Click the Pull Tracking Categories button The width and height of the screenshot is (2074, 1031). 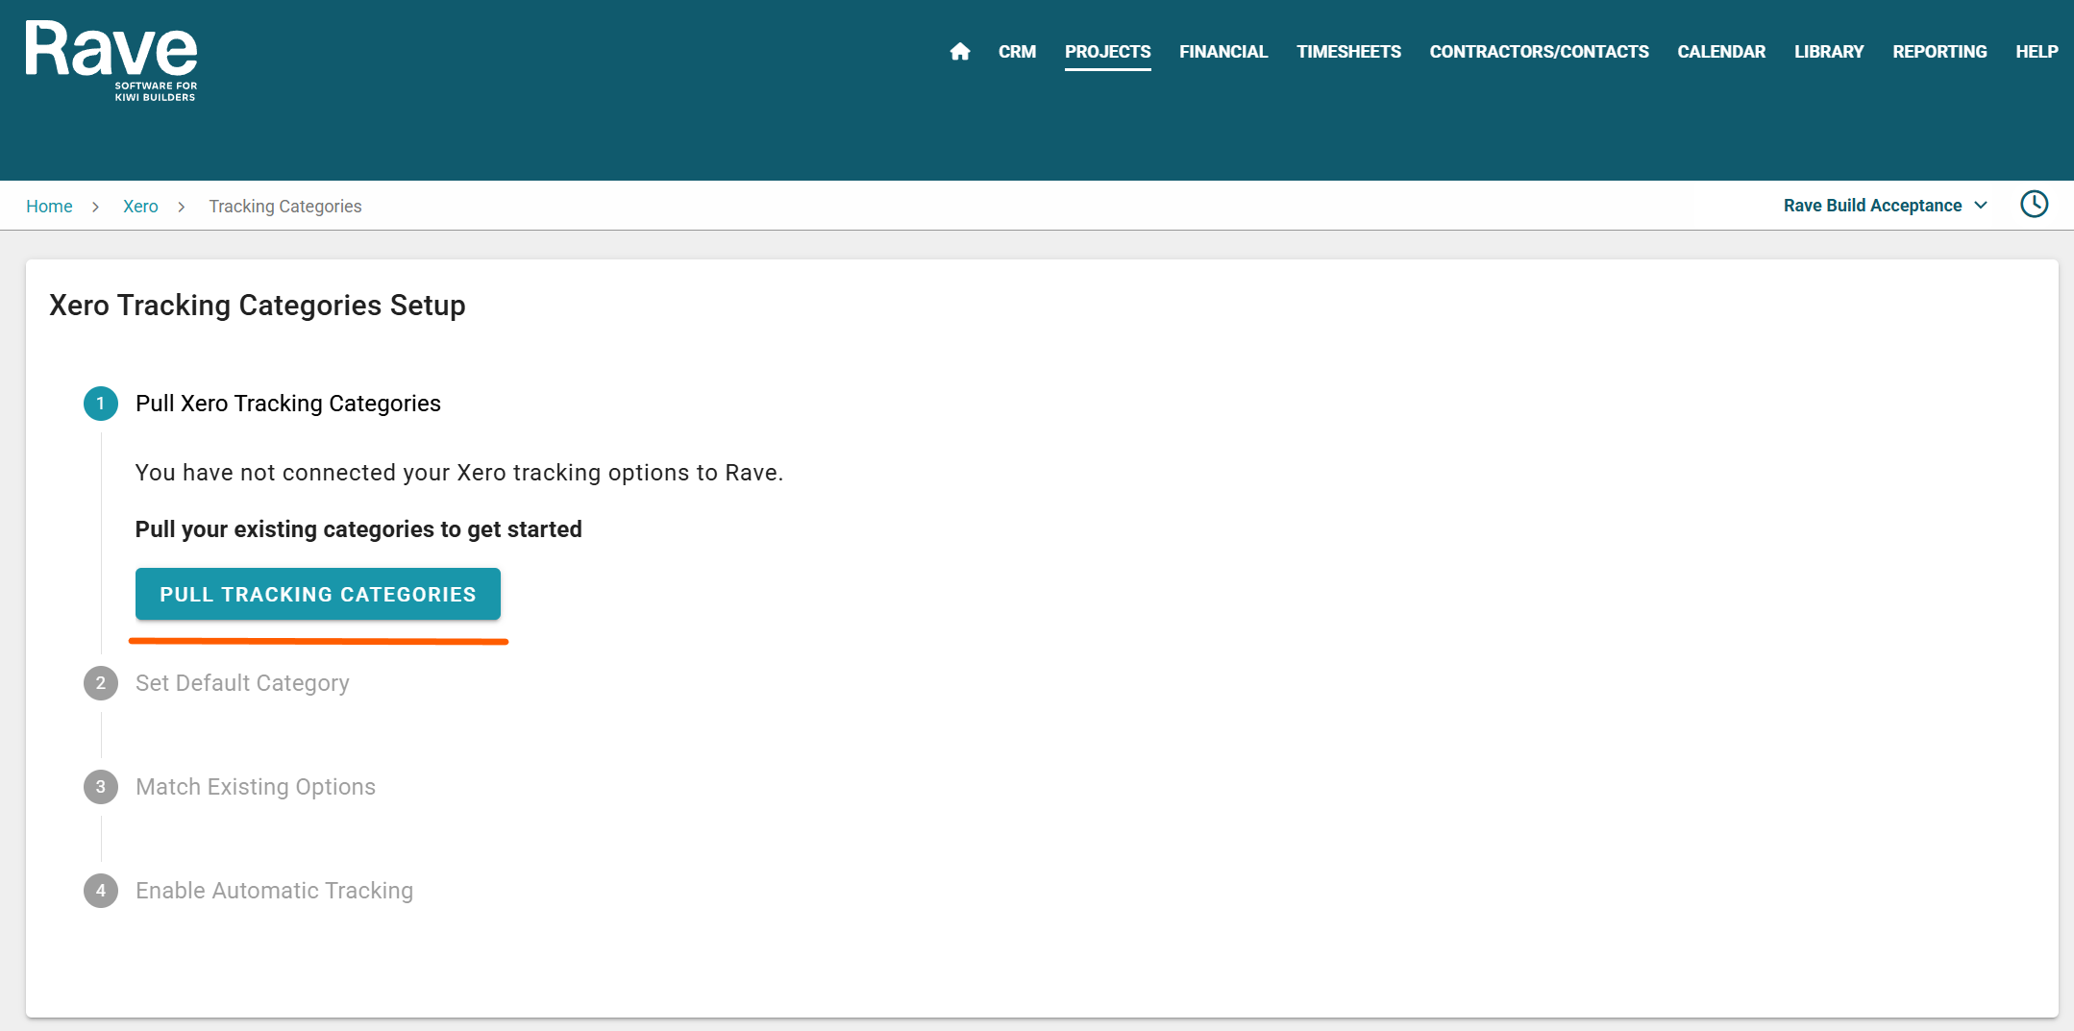(x=318, y=594)
